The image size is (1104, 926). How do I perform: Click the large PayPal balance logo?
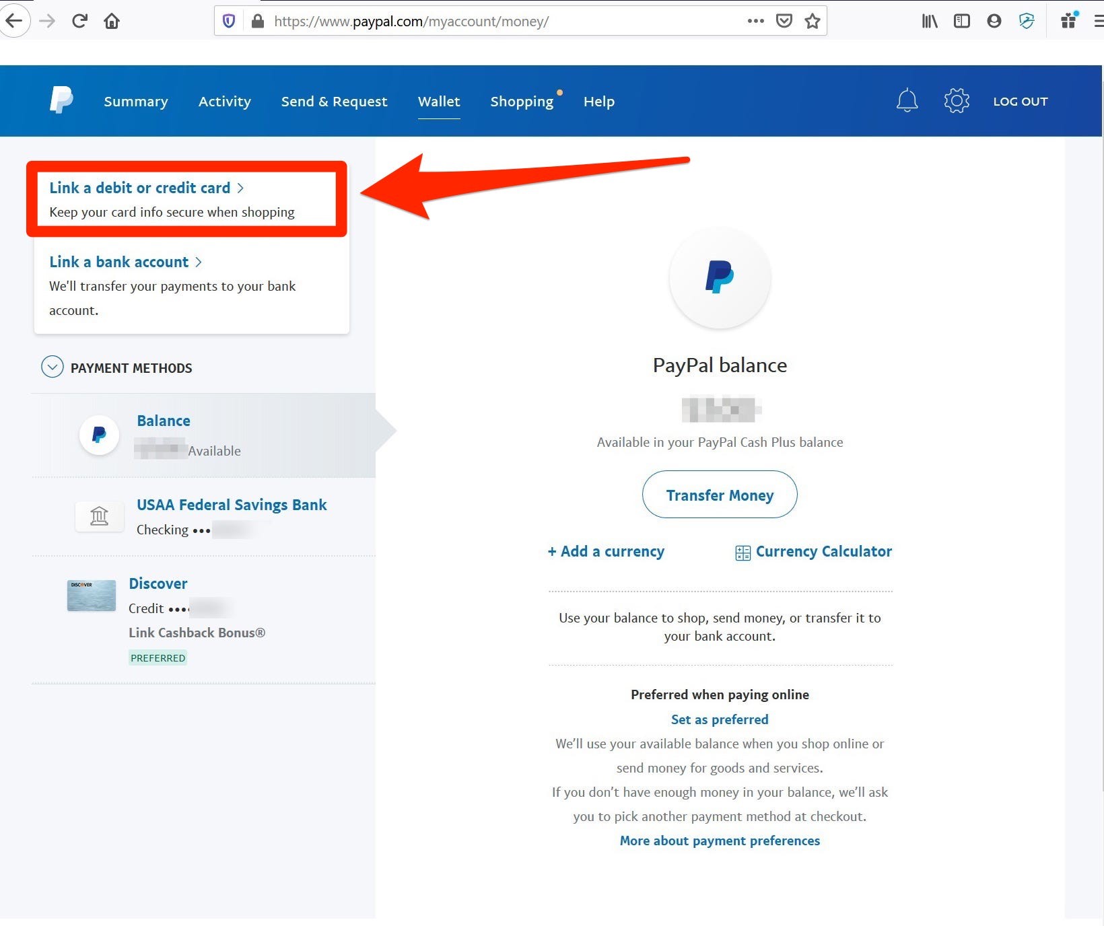coord(720,278)
